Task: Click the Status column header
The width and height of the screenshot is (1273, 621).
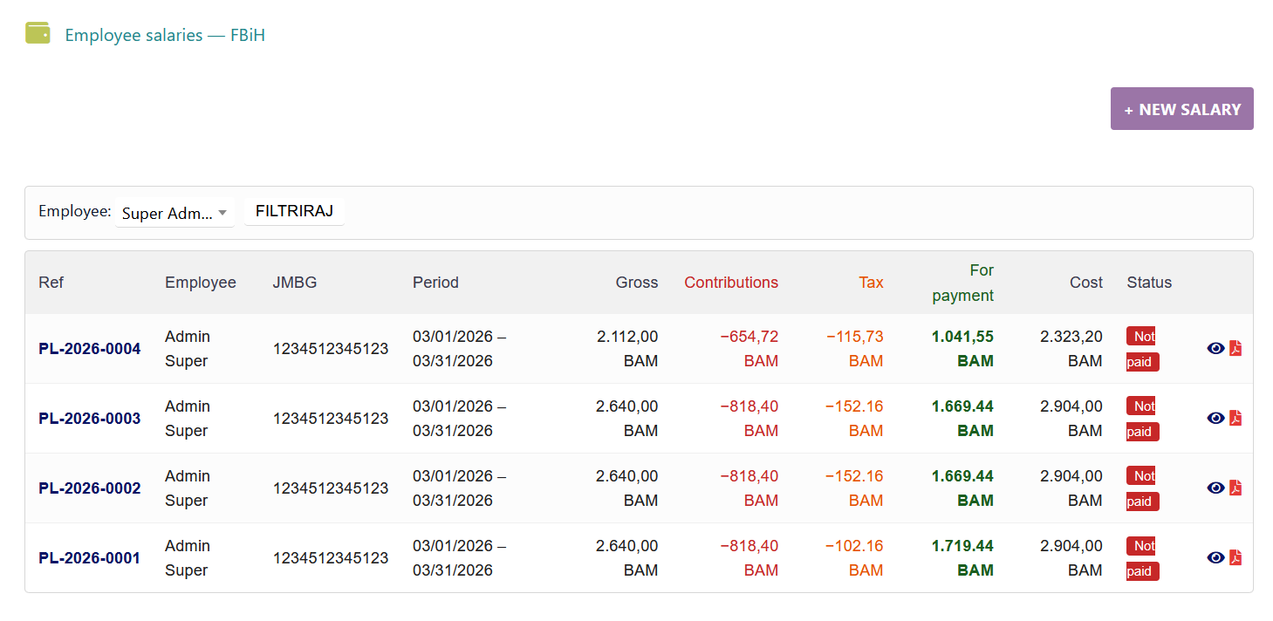Action: click(1149, 283)
